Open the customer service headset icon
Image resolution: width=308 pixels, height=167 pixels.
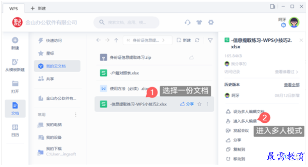[187, 22]
